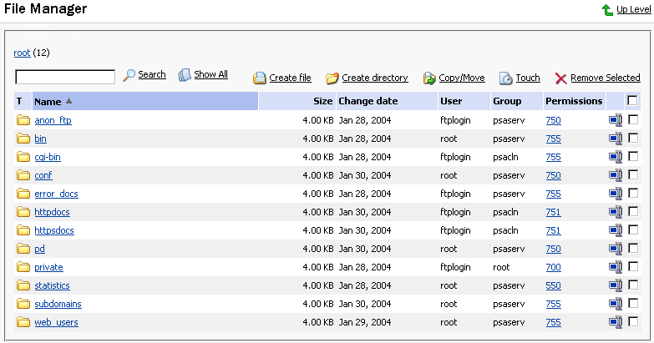Click the rename icon in httpdocs row
654x343 pixels.
point(616,212)
